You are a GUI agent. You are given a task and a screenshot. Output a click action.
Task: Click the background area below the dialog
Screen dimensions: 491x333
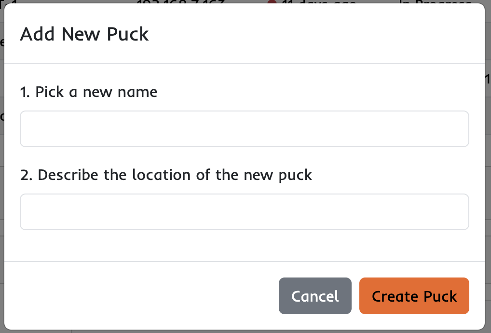pos(241,330)
